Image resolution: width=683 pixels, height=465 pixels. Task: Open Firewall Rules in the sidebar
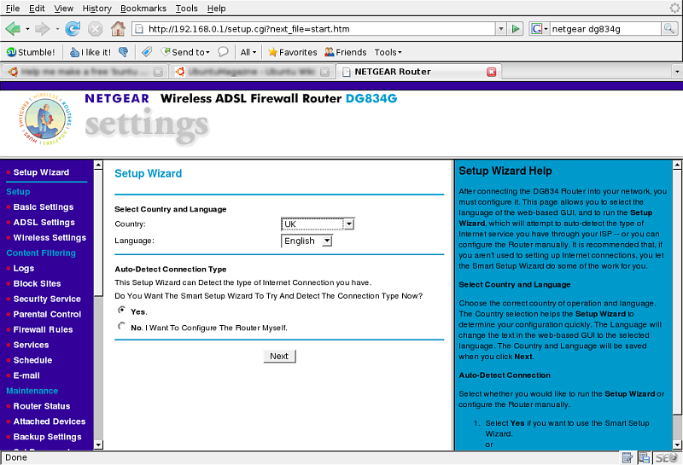[43, 329]
